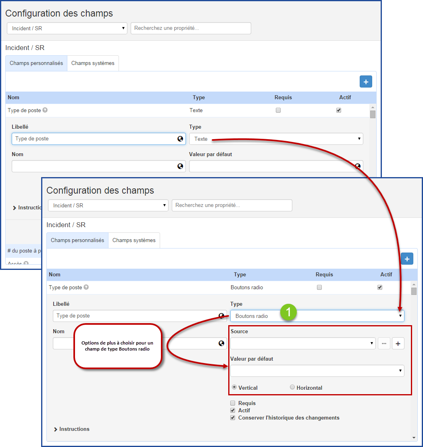Click the help icon next to Type de poste in the front window

[x=86, y=288]
